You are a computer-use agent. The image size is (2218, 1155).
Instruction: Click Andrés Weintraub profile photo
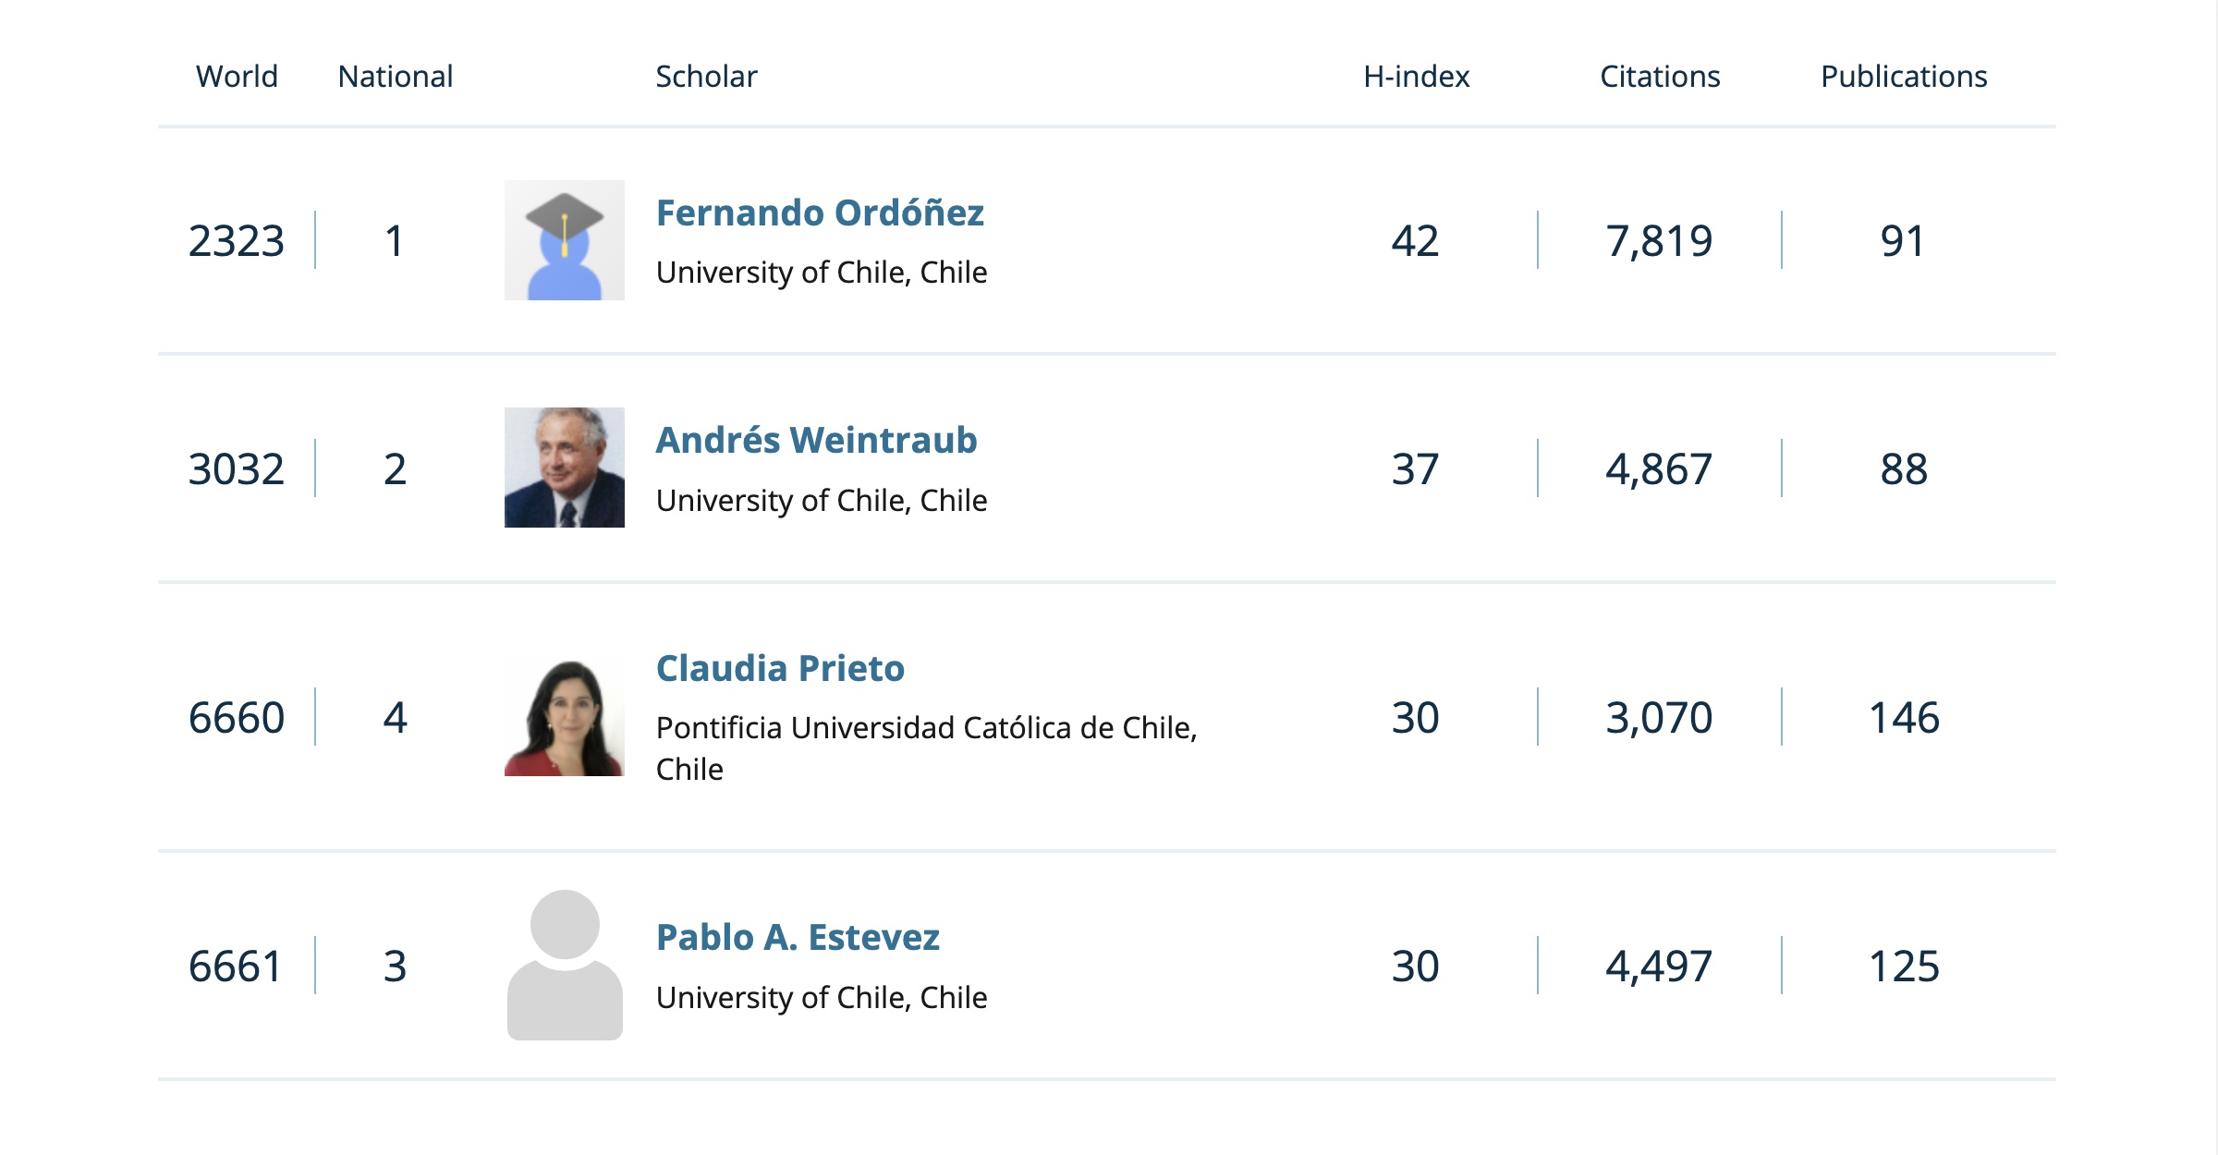pyautogui.click(x=565, y=468)
